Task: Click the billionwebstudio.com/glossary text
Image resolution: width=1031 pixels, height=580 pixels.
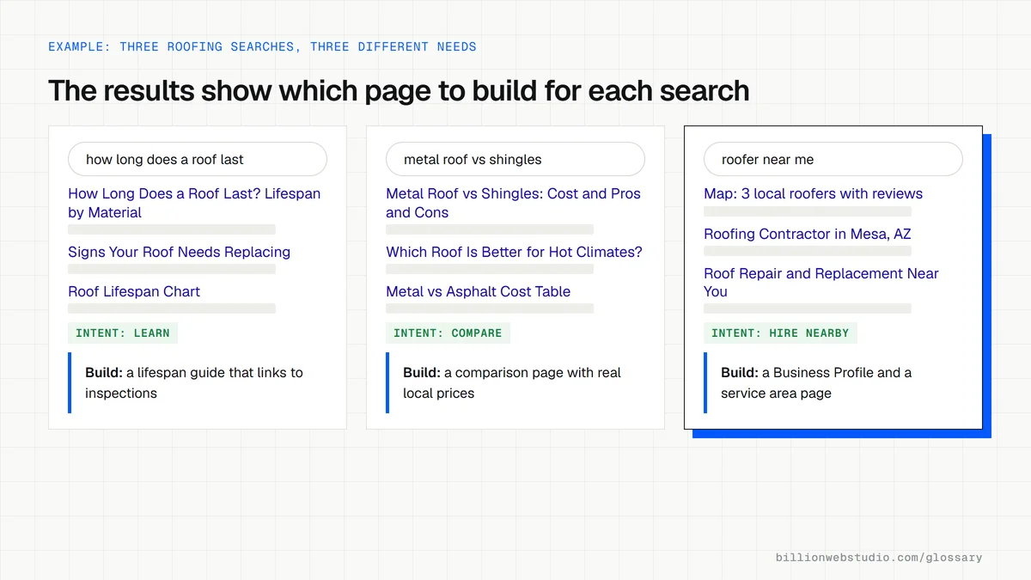Action: (x=878, y=557)
